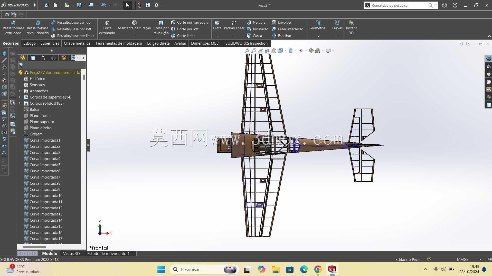
Task: Open the Hide/Show items eye icon
Action: pos(301,51)
